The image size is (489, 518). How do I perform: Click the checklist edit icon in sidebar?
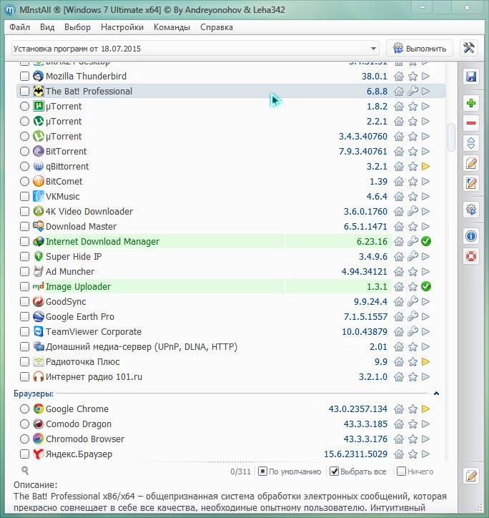coord(471,183)
